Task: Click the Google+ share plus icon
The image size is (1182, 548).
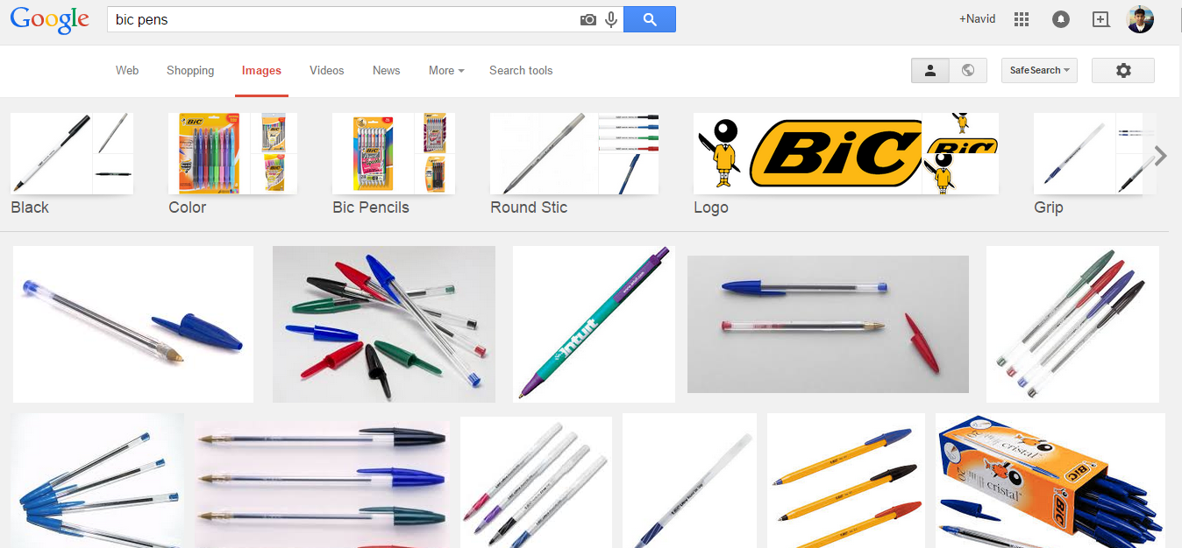Action: [x=1100, y=19]
